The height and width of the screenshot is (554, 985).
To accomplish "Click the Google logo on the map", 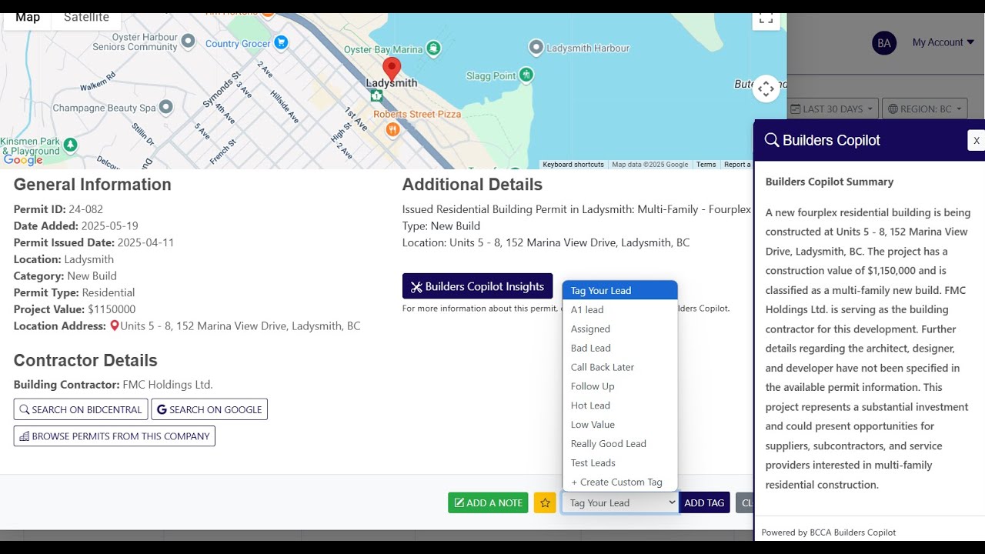I will [x=23, y=160].
